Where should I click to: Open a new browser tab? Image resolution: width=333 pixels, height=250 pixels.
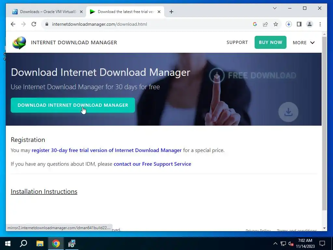click(x=171, y=12)
